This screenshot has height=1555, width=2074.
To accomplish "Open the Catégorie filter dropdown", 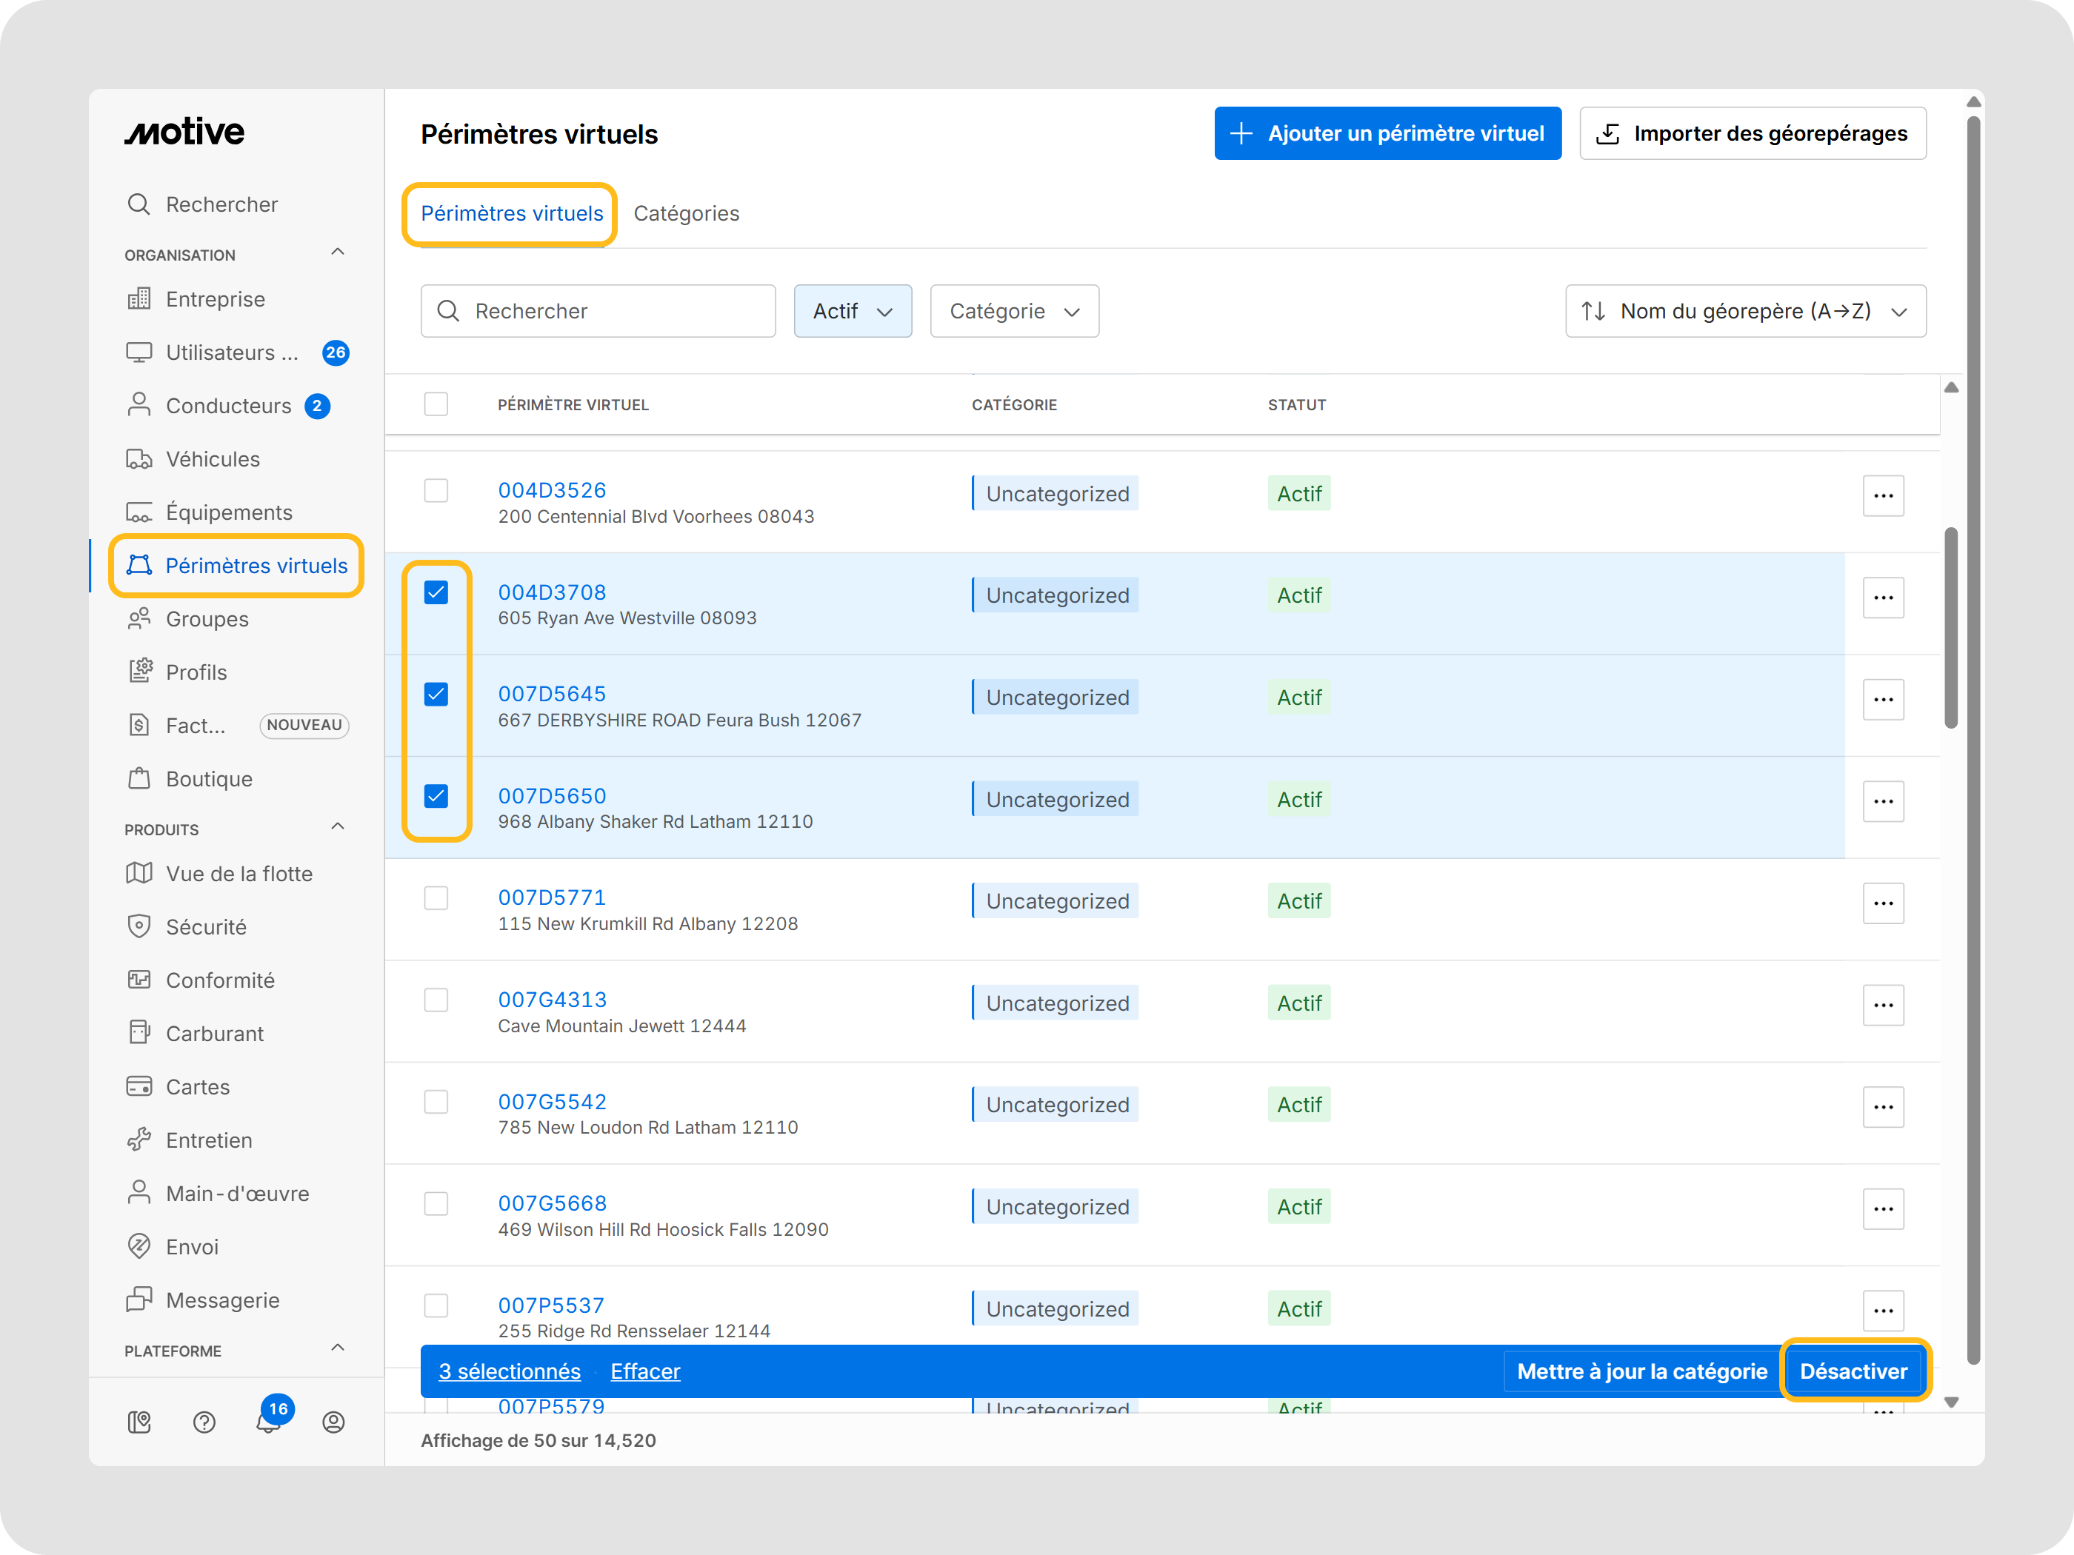I will tap(1013, 311).
